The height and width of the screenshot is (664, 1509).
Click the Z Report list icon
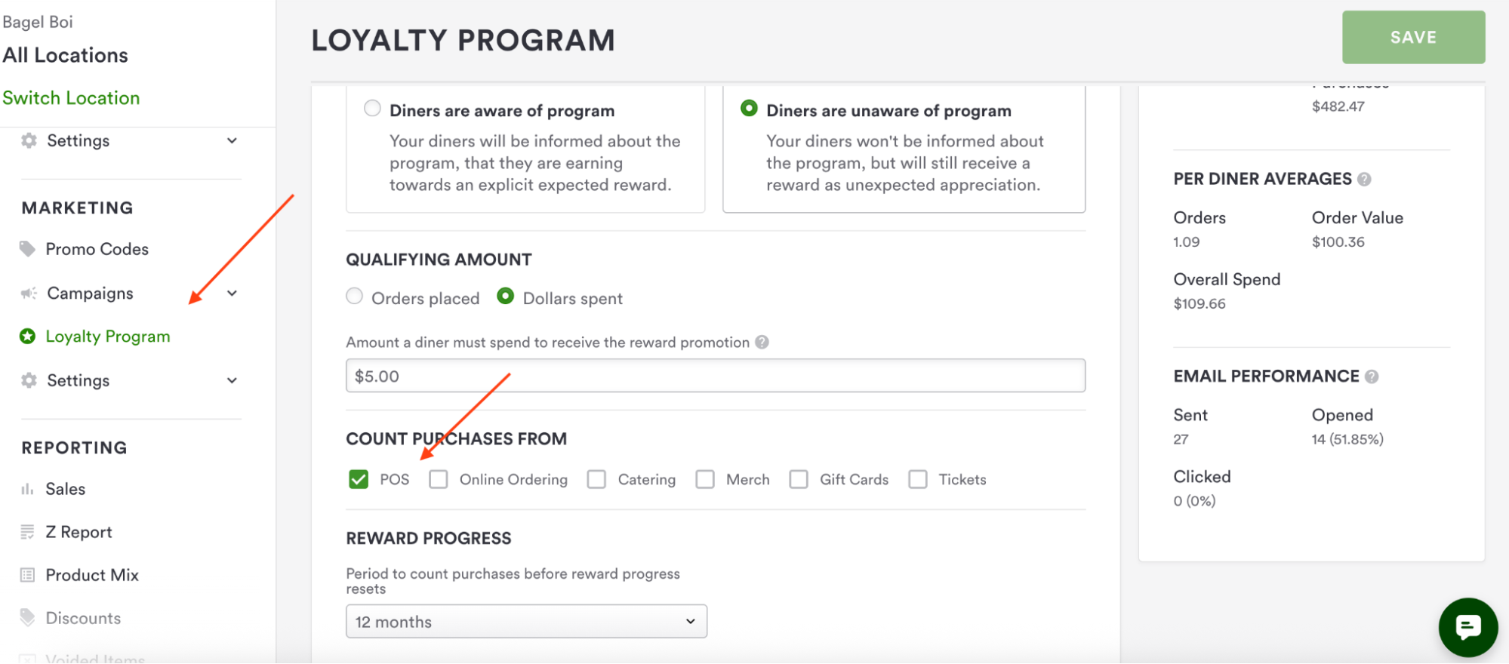click(28, 532)
